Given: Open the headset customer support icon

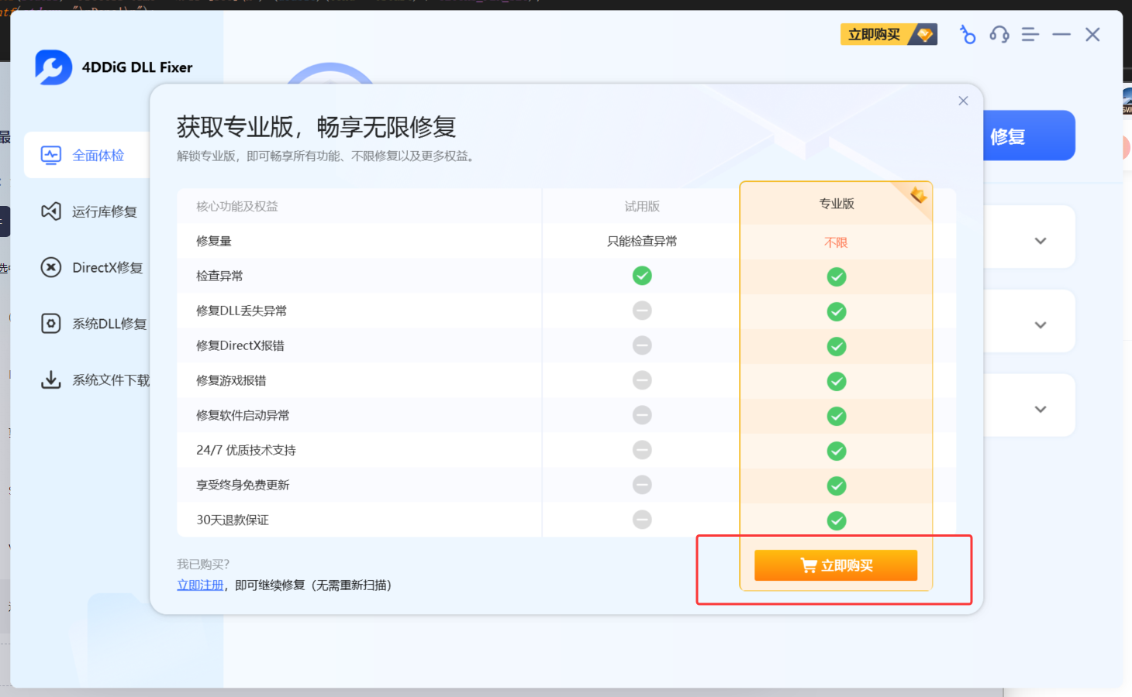Looking at the screenshot, I should pyautogui.click(x=999, y=34).
